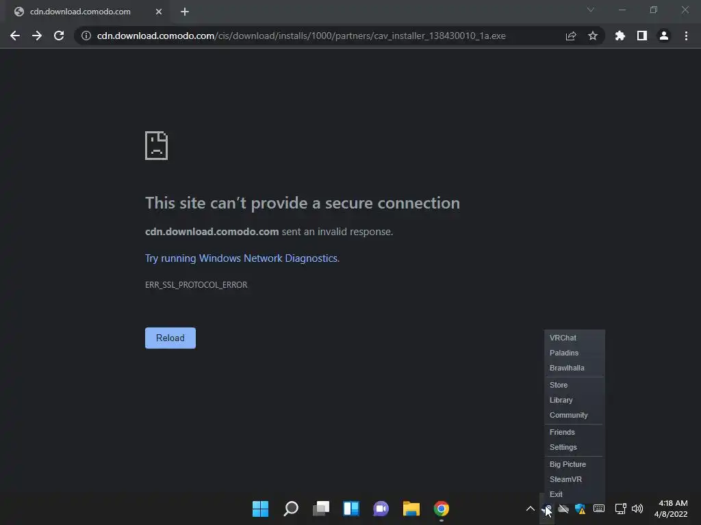This screenshot has width=701, height=525.
Task: Select ERR_SSL_PROTOCOL_ERROR text
Action: point(196,285)
